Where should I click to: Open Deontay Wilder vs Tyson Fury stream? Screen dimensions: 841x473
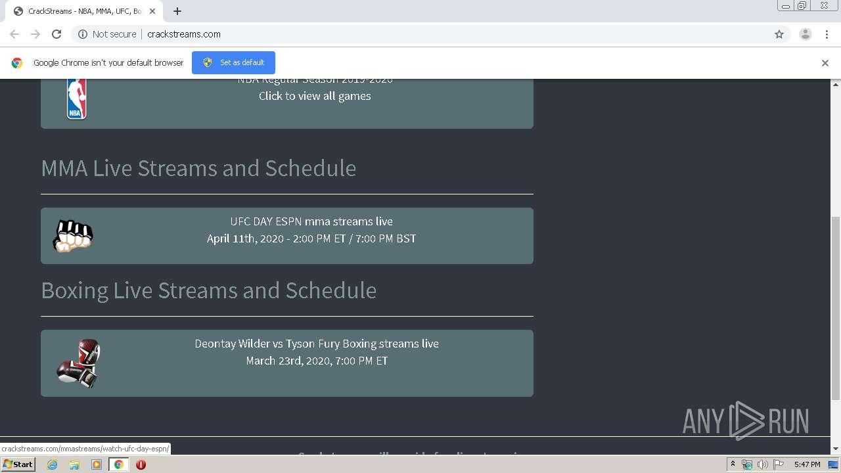click(x=317, y=344)
